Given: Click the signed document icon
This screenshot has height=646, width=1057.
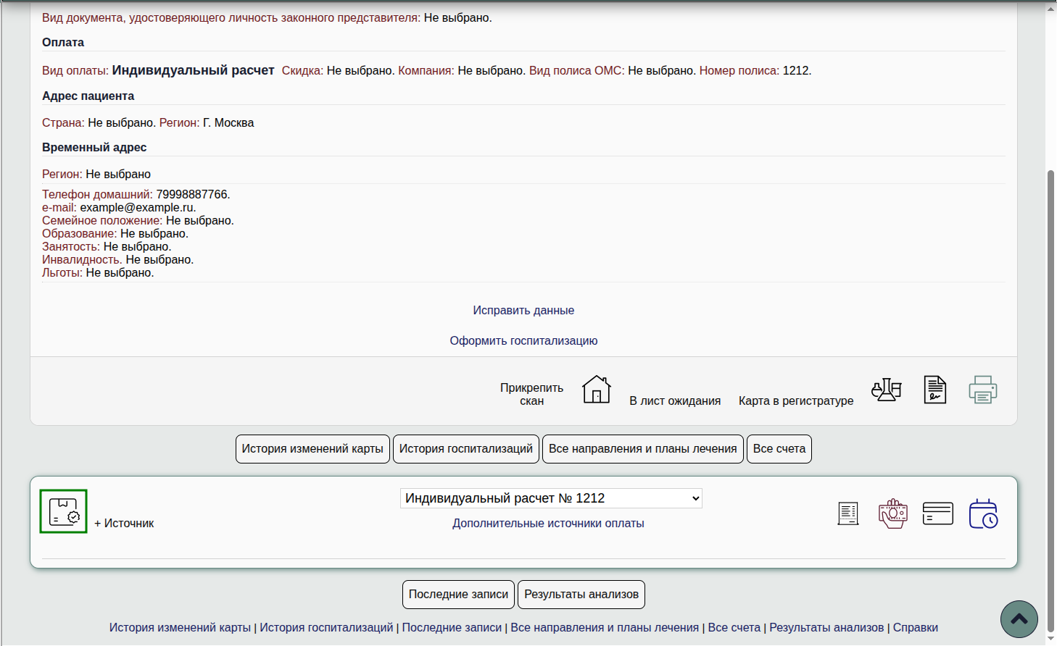Looking at the screenshot, I should click(934, 390).
